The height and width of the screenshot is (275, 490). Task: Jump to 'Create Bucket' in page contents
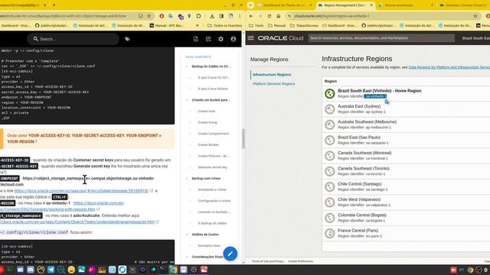click(208, 145)
